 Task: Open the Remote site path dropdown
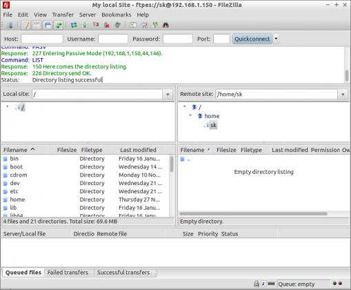pos(343,95)
